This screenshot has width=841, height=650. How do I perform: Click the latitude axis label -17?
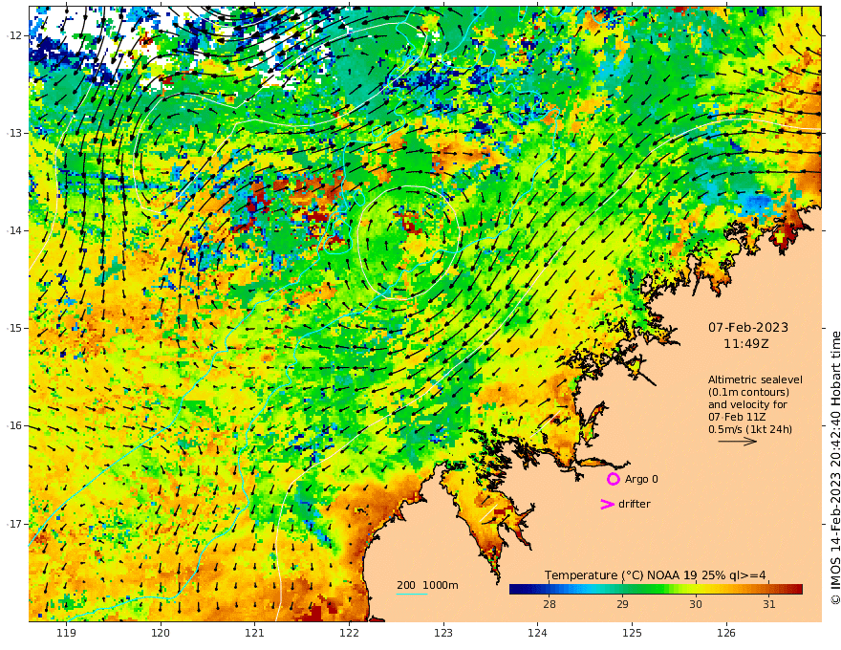tap(14, 524)
